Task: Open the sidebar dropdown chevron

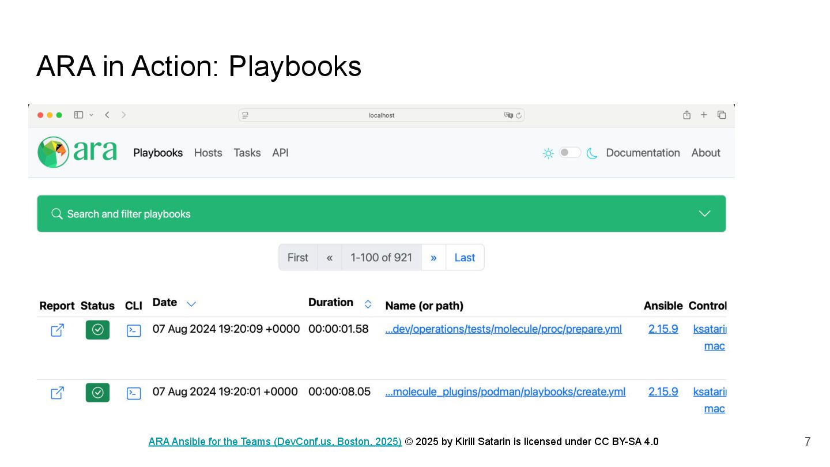Action: coord(91,115)
